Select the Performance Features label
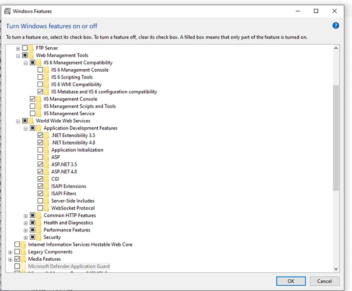 point(67,230)
